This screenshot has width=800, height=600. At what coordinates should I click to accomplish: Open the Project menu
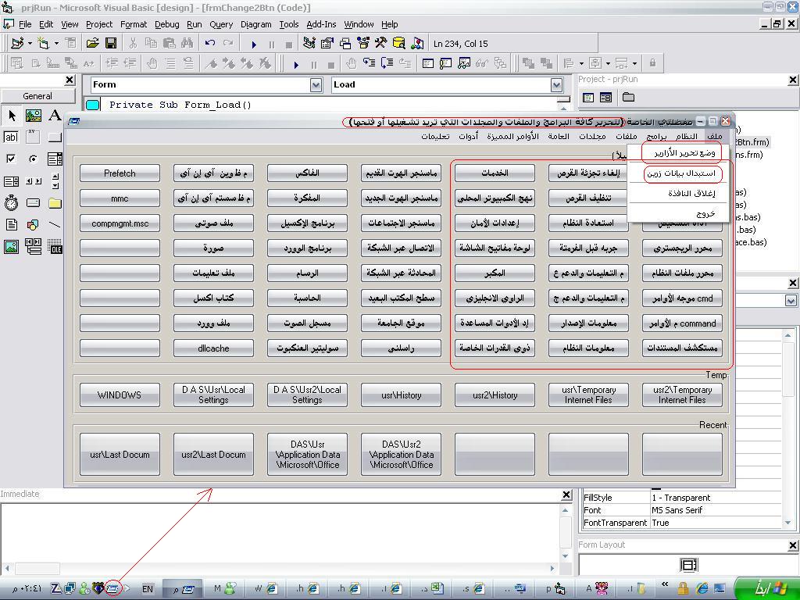click(x=99, y=24)
